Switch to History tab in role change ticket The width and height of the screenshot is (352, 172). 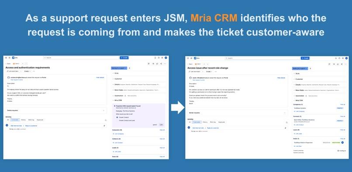[205, 122]
